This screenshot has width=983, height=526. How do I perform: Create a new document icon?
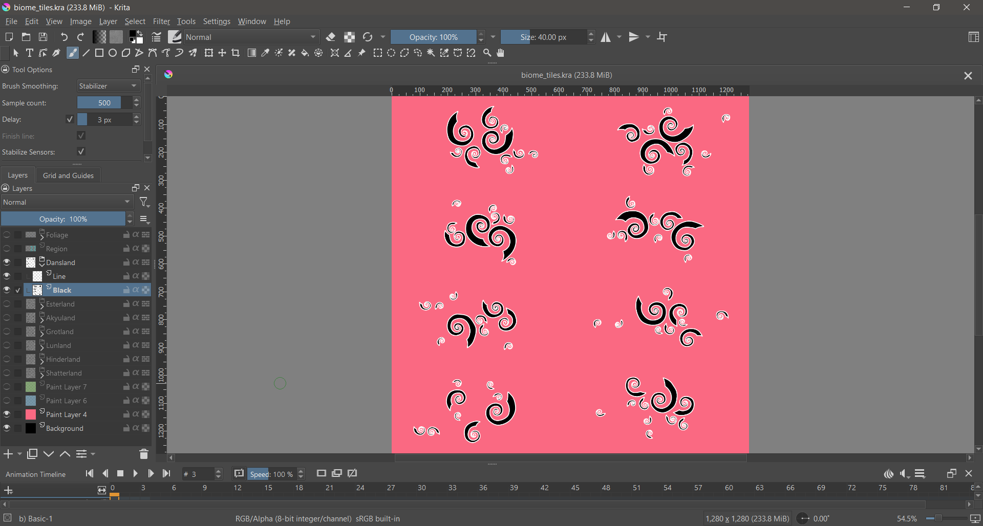pos(9,37)
